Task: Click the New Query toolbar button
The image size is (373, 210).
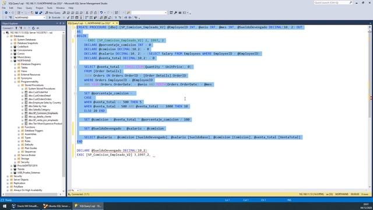Action: tap(53, 13)
